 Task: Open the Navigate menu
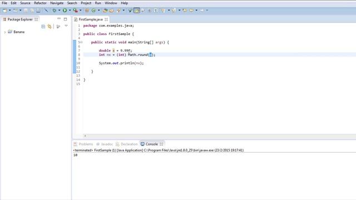tap(57, 3)
